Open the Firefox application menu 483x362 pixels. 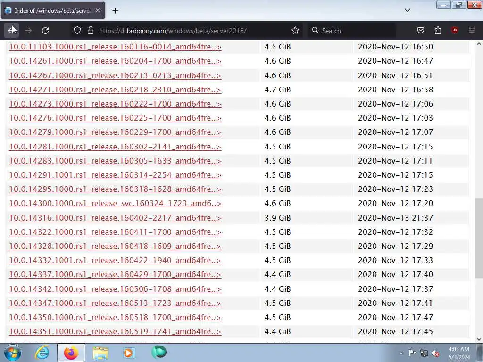(472, 30)
